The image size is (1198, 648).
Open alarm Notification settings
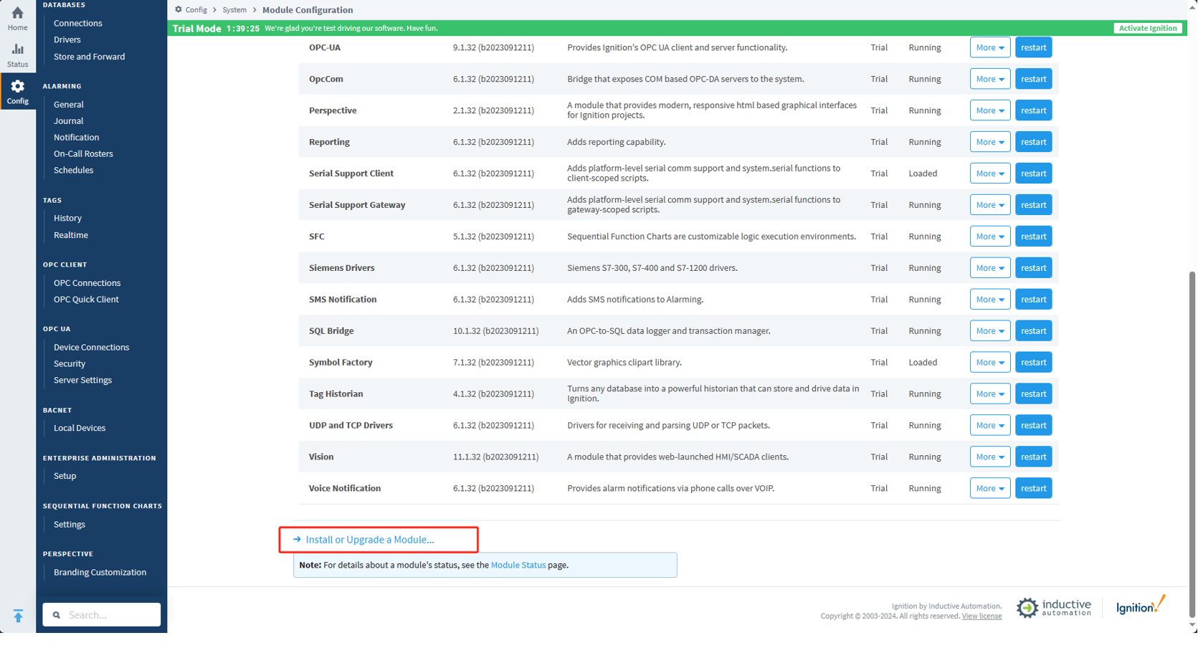(x=77, y=138)
